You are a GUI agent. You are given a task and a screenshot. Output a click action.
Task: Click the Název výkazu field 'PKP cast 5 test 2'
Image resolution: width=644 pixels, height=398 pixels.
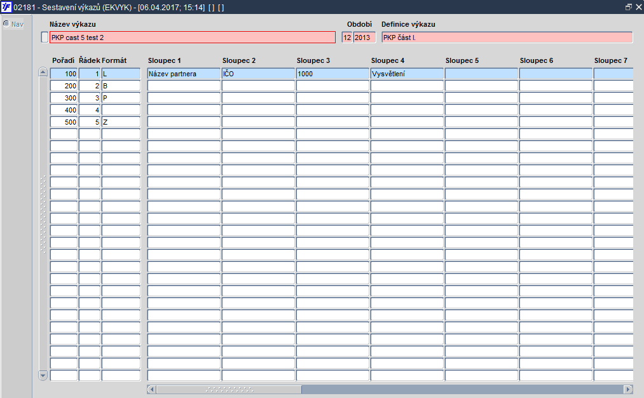(x=193, y=38)
